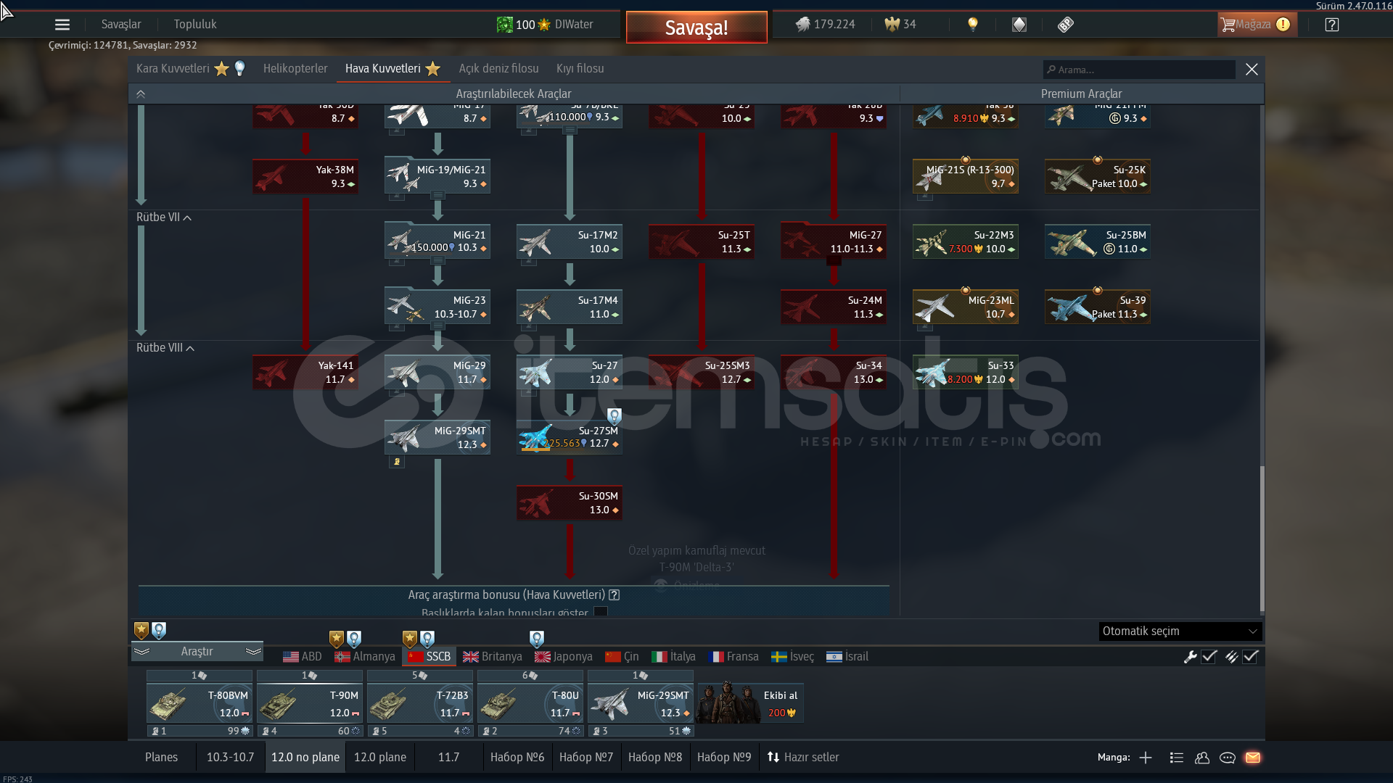Click the Savaşa! battle button

click(696, 28)
